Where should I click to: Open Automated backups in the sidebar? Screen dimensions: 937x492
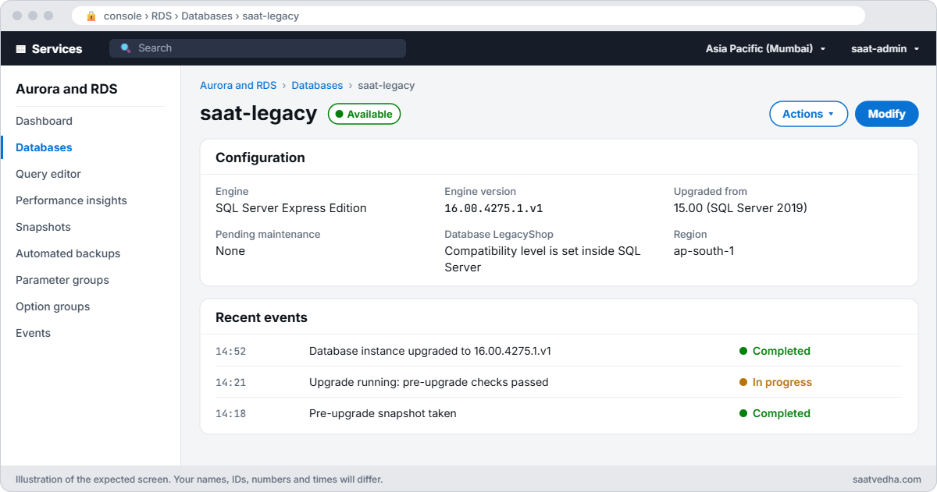(68, 253)
